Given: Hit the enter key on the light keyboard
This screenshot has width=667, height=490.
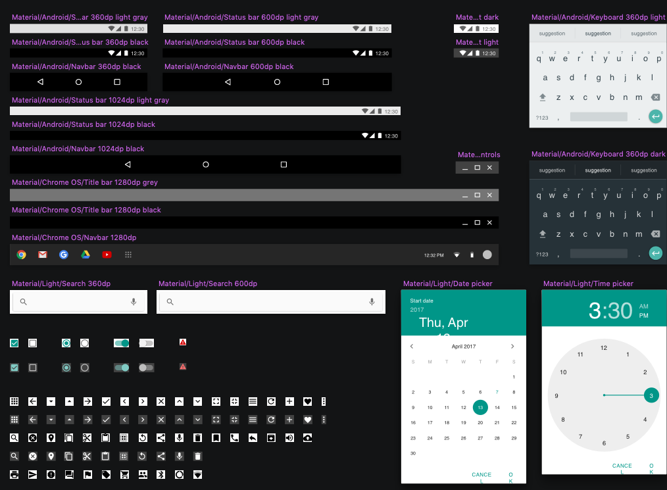Looking at the screenshot, I should (x=655, y=117).
